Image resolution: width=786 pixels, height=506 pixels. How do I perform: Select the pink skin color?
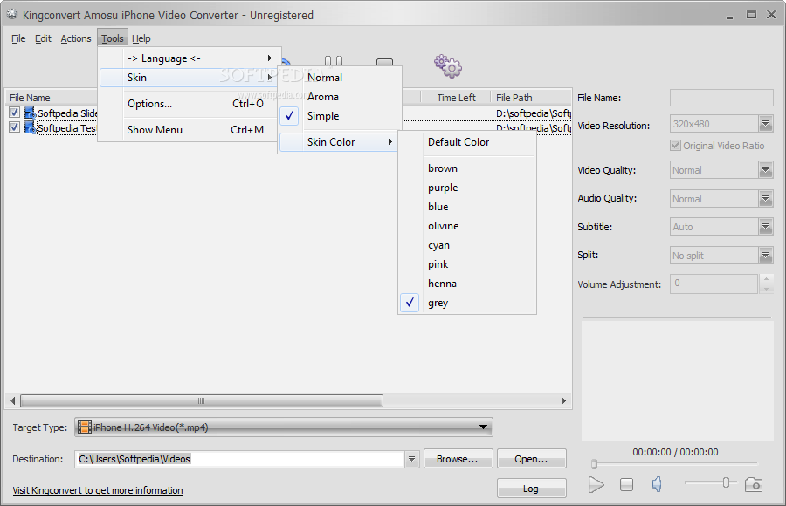467,264
